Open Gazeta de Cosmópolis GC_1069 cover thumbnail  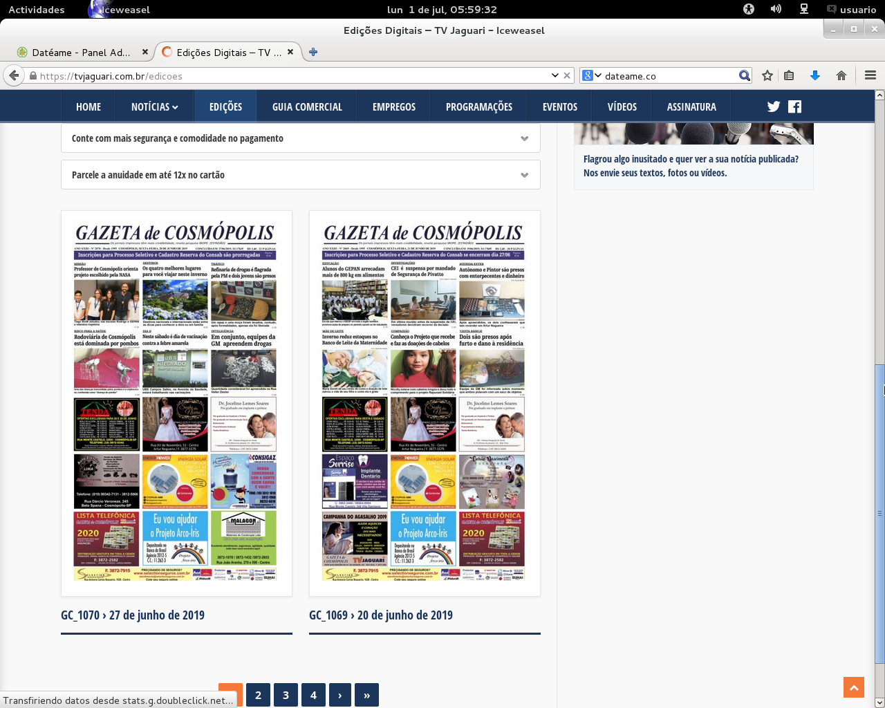point(425,403)
